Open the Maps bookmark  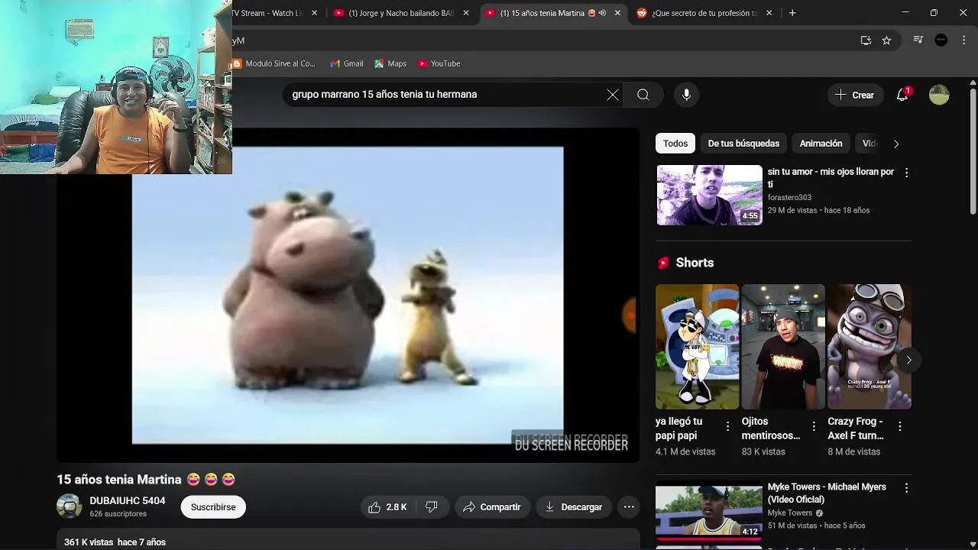pos(390,63)
